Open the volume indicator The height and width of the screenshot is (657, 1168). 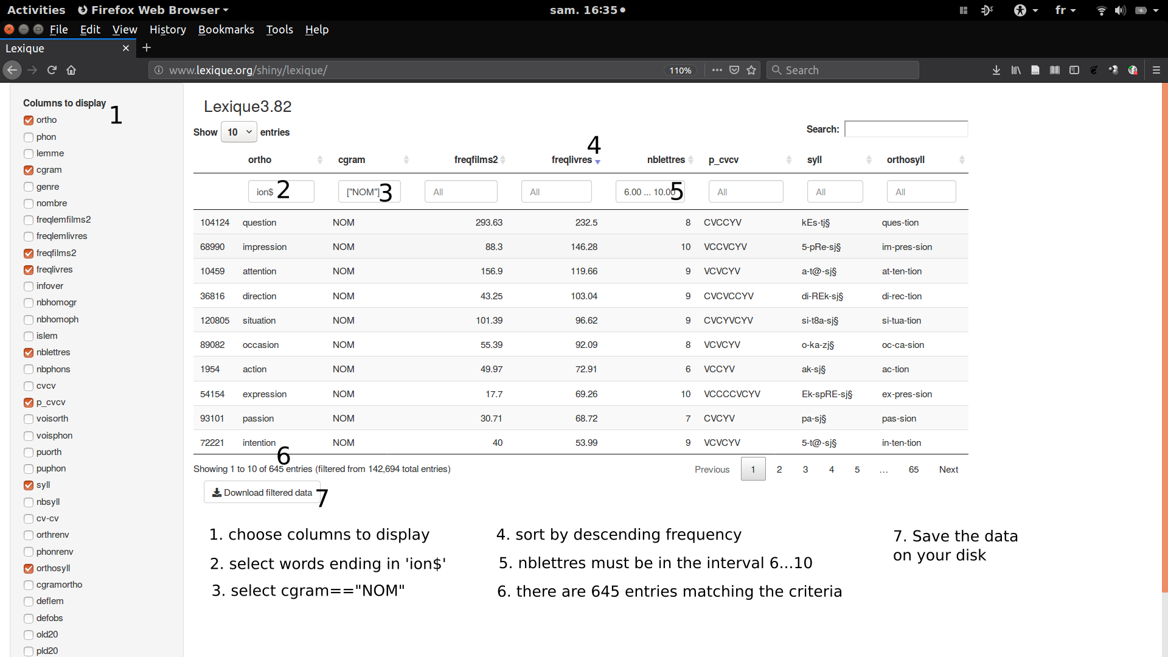point(1120,10)
